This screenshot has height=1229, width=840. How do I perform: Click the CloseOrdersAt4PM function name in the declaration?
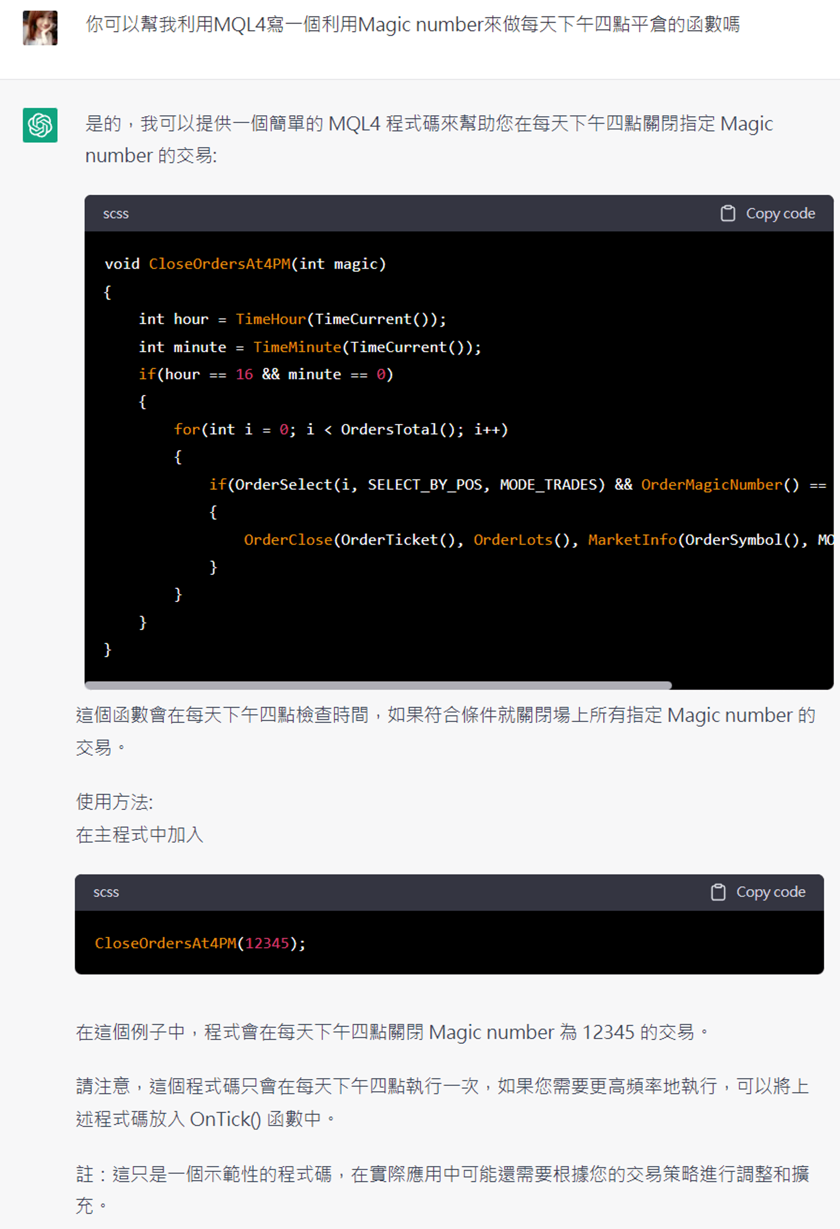pyautogui.click(x=219, y=264)
